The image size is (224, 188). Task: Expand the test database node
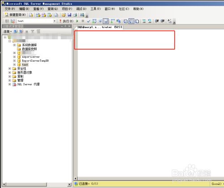[14, 65]
